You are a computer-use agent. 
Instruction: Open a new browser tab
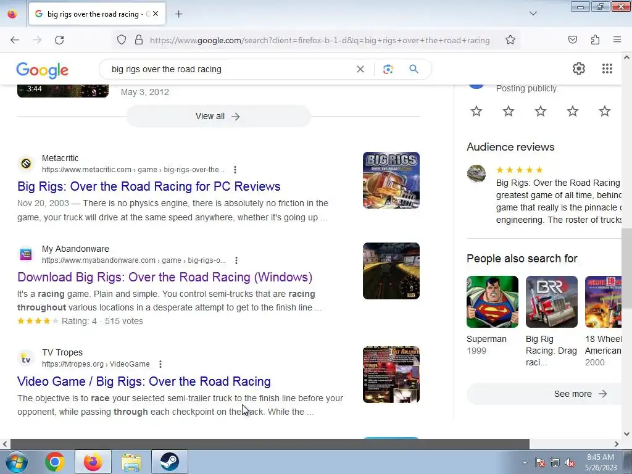click(x=178, y=14)
